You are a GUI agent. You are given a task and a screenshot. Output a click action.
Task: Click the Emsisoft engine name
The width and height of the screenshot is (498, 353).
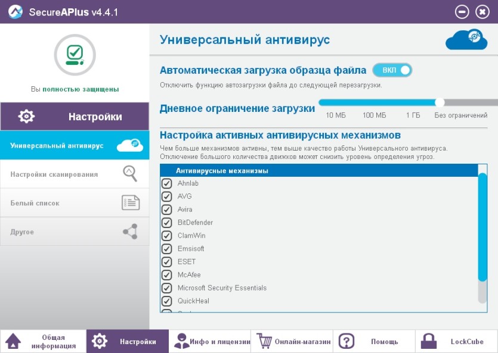pyautogui.click(x=191, y=249)
